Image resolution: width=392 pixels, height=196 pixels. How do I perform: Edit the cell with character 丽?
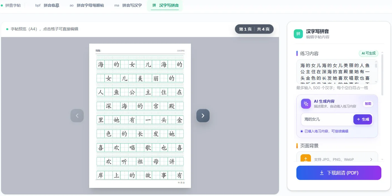tap(156, 78)
